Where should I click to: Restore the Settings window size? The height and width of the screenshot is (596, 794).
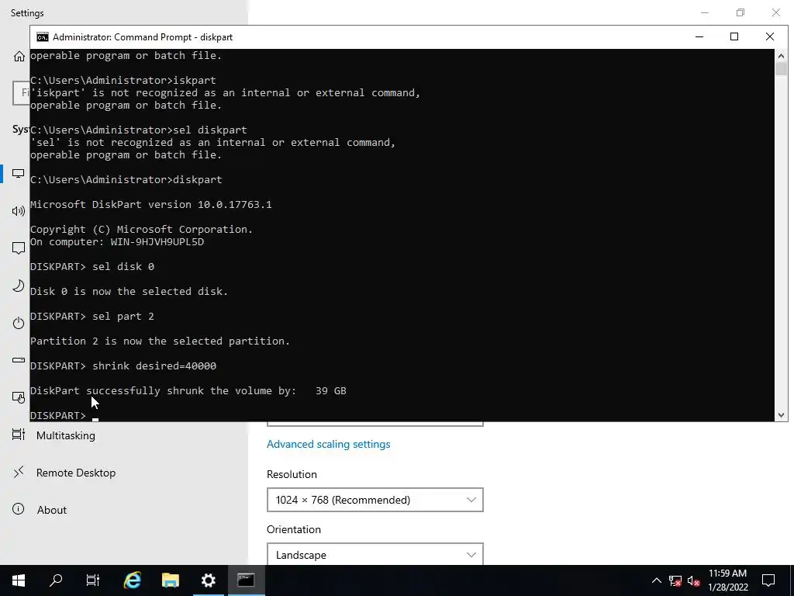740,12
